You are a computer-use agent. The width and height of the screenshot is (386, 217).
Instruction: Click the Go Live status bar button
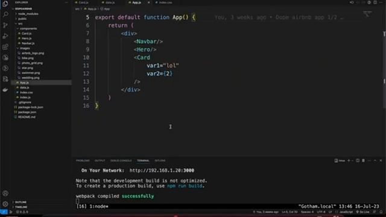tap(362, 212)
